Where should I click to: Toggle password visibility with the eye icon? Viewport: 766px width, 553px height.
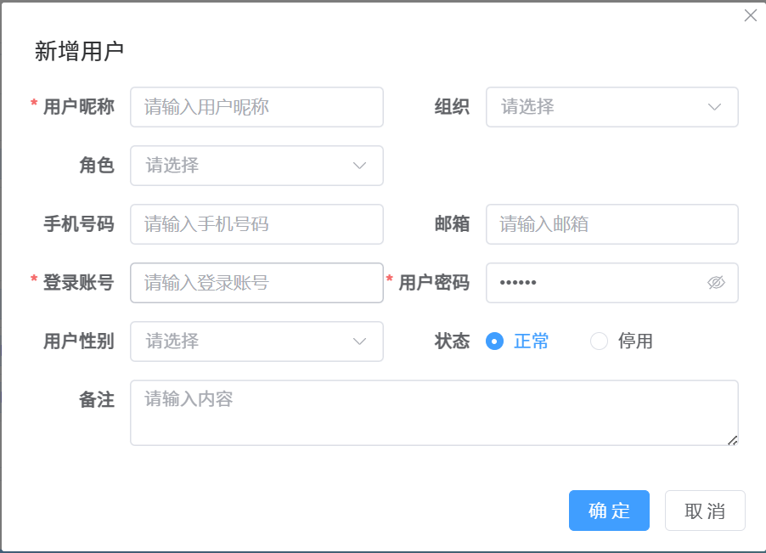click(x=718, y=283)
